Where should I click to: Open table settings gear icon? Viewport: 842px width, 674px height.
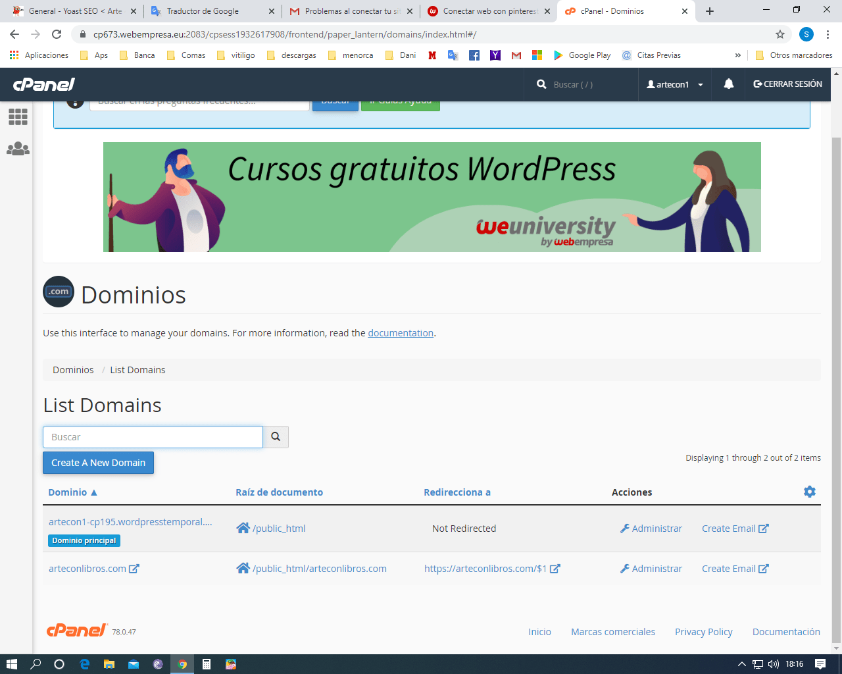coord(810,492)
